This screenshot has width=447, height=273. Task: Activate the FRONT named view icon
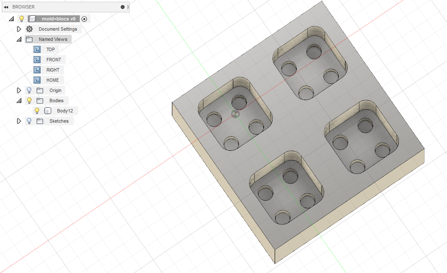(37, 60)
